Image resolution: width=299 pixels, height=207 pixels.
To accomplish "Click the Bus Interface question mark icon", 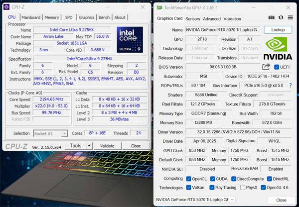I will click(291, 86).
